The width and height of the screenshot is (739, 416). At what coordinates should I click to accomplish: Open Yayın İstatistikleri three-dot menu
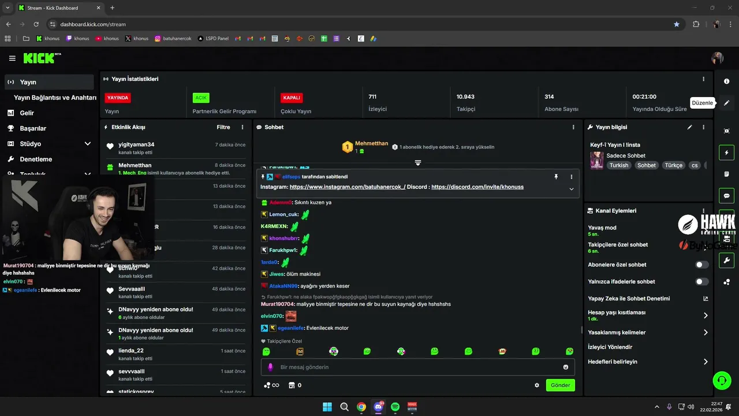click(x=703, y=79)
